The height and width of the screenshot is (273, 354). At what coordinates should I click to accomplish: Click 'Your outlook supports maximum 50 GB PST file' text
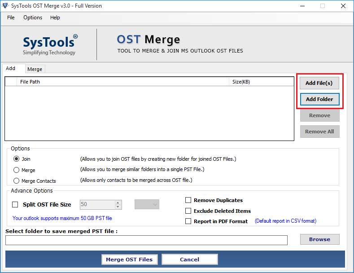62,218
